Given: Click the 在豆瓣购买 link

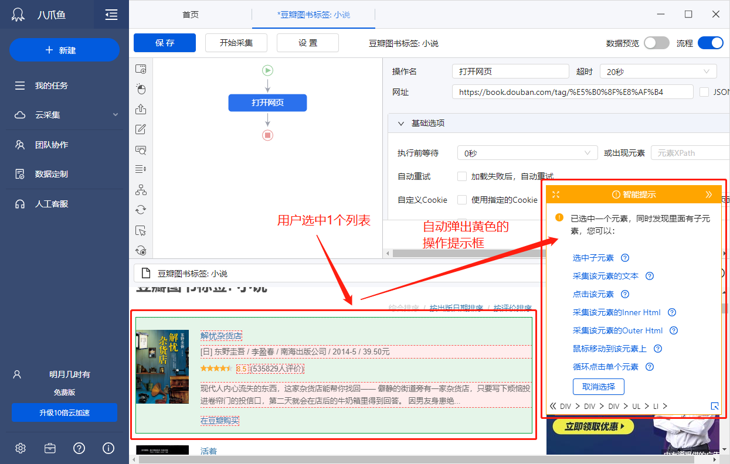Looking at the screenshot, I should (220, 421).
